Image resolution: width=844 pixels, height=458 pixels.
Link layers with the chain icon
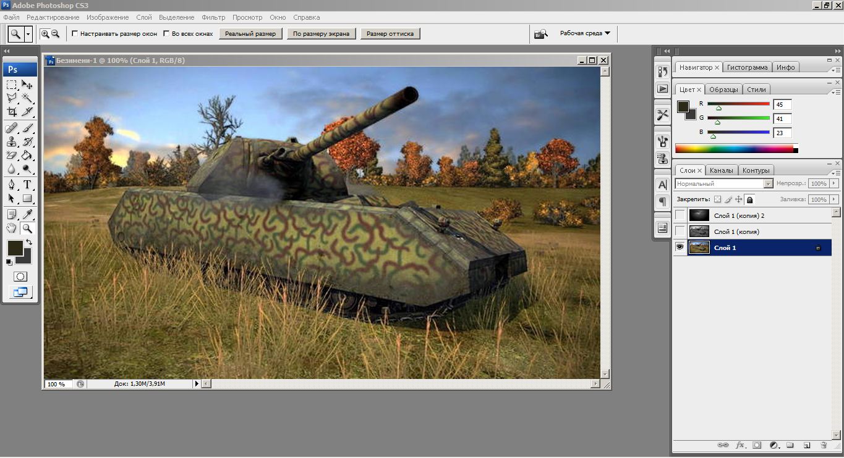(722, 444)
